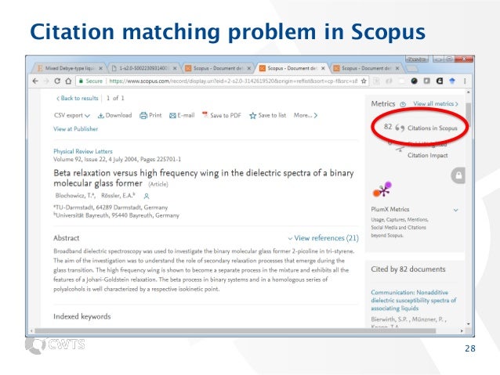This screenshot has width=500, height=375.
Task: Open the browser home page icon
Action: coord(68,81)
